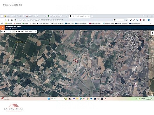The image size is (154, 115).
Task: Click the button right of coordinate field
Action: [36, 32]
